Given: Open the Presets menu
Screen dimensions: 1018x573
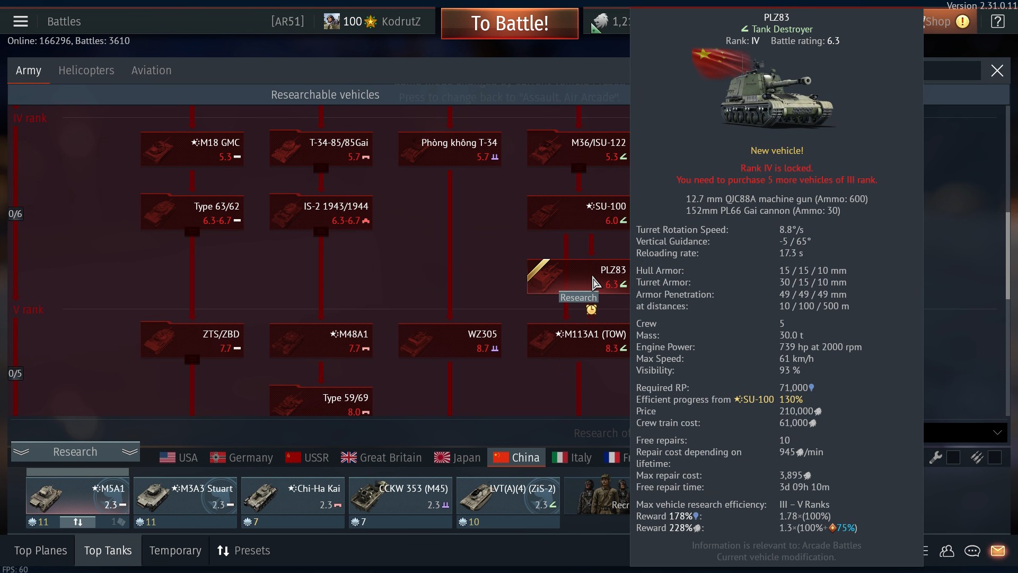Looking at the screenshot, I should [243, 551].
